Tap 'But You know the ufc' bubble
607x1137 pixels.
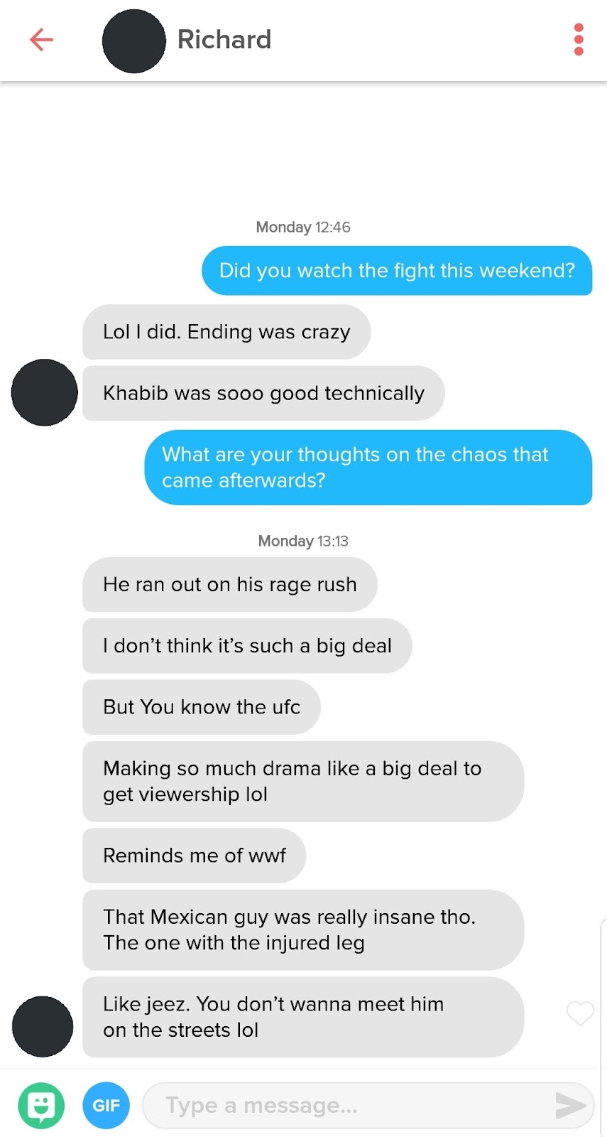(202, 707)
